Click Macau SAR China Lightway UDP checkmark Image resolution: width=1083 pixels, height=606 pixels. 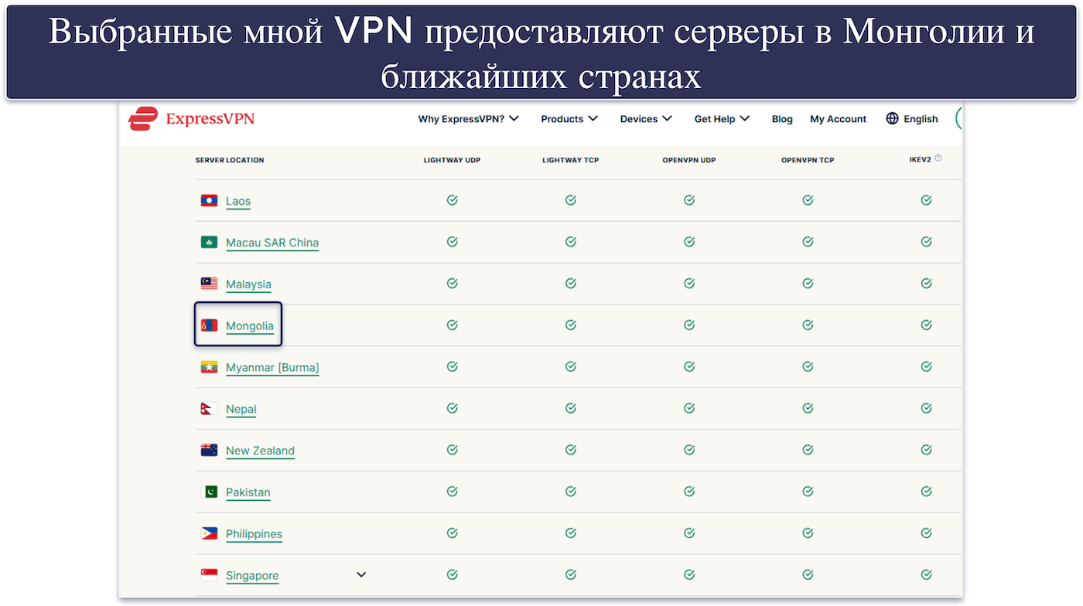[452, 242]
